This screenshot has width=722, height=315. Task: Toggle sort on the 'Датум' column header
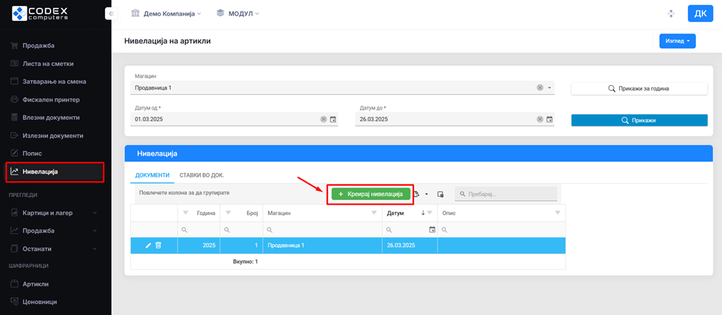(422, 213)
